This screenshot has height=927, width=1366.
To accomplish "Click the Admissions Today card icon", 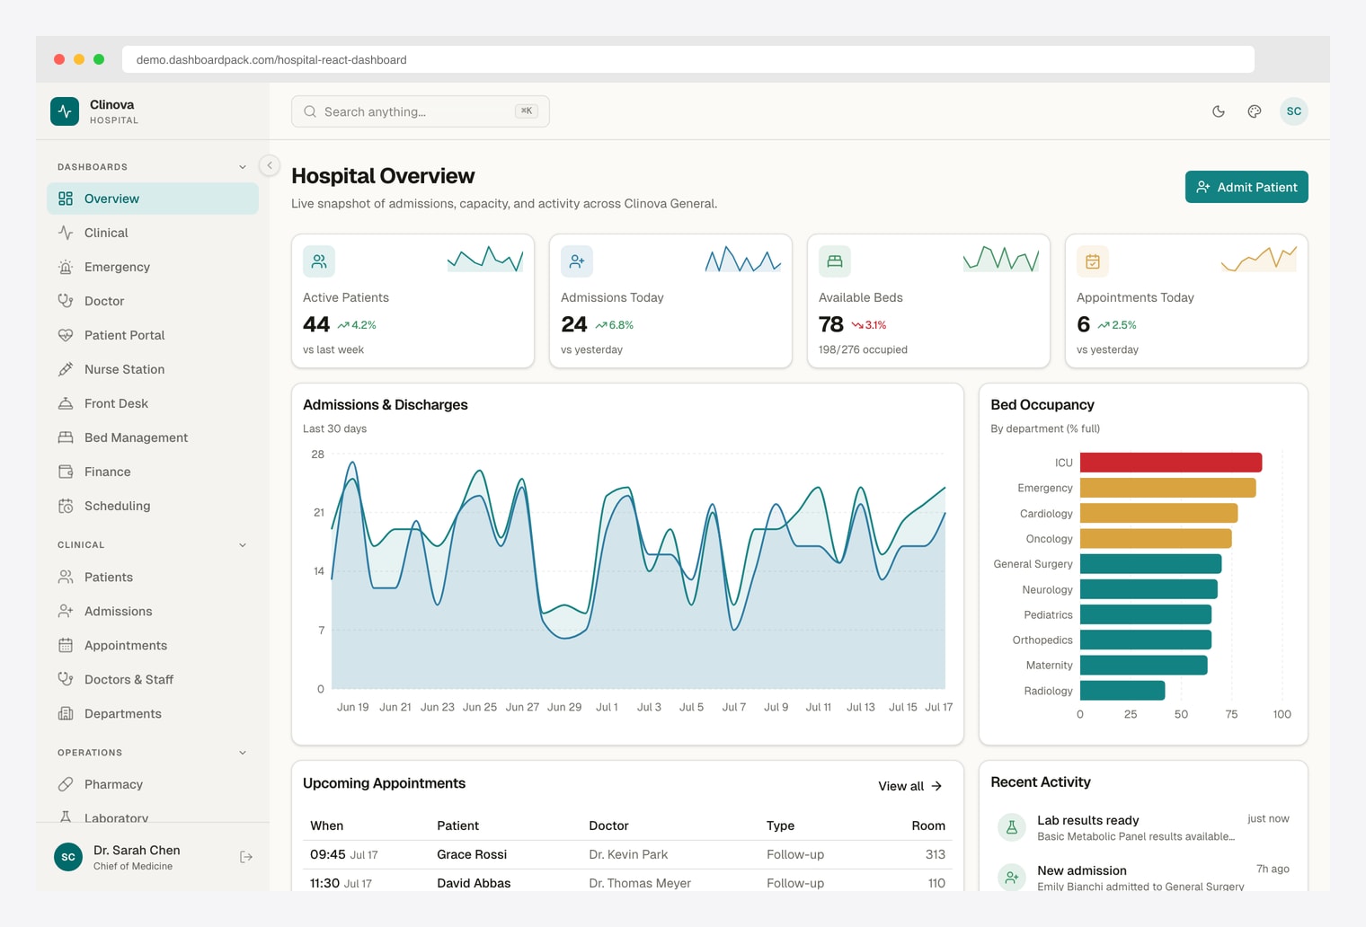I will click(577, 261).
